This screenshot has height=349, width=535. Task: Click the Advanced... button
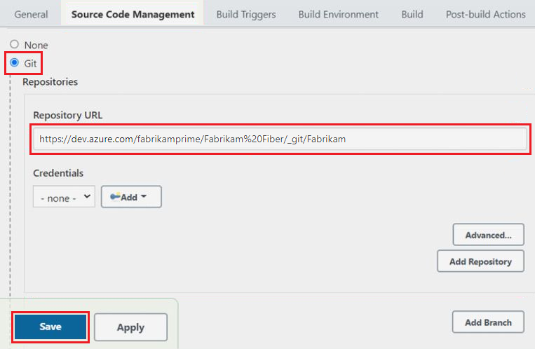pyautogui.click(x=488, y=235)
